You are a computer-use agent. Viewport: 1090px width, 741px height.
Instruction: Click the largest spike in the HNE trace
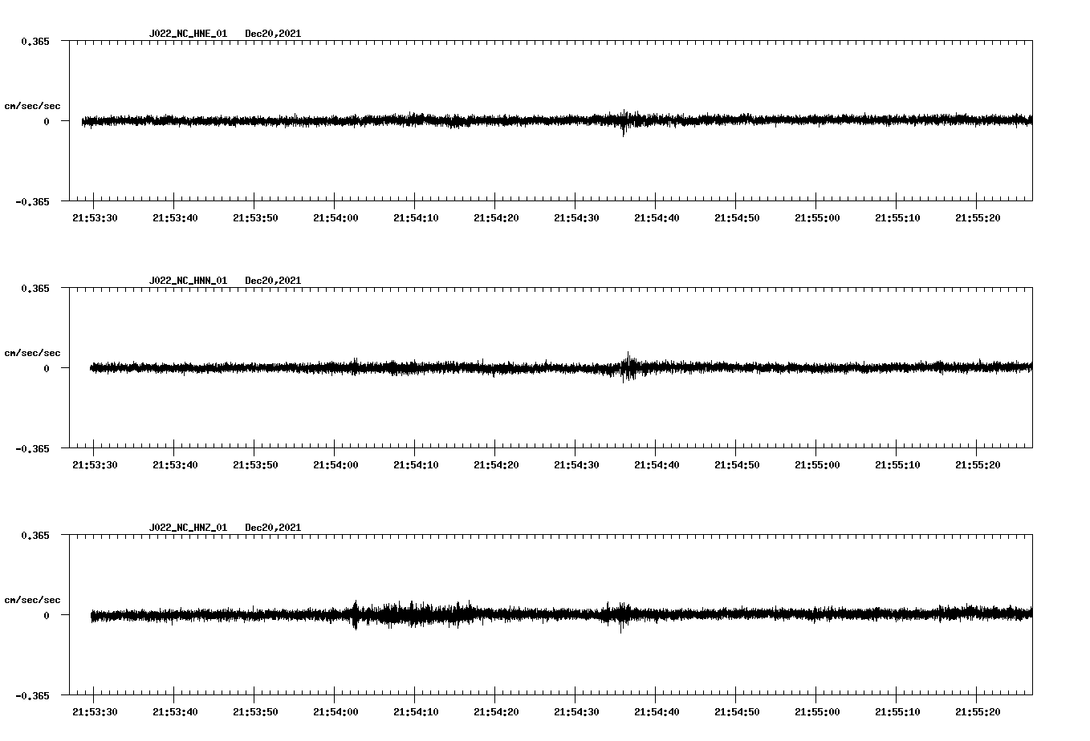pyautogui.click(x=624, y=123)
